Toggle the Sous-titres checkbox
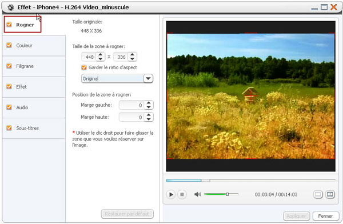The height and width of the screenshot is (224, 343). click(9, 128)
